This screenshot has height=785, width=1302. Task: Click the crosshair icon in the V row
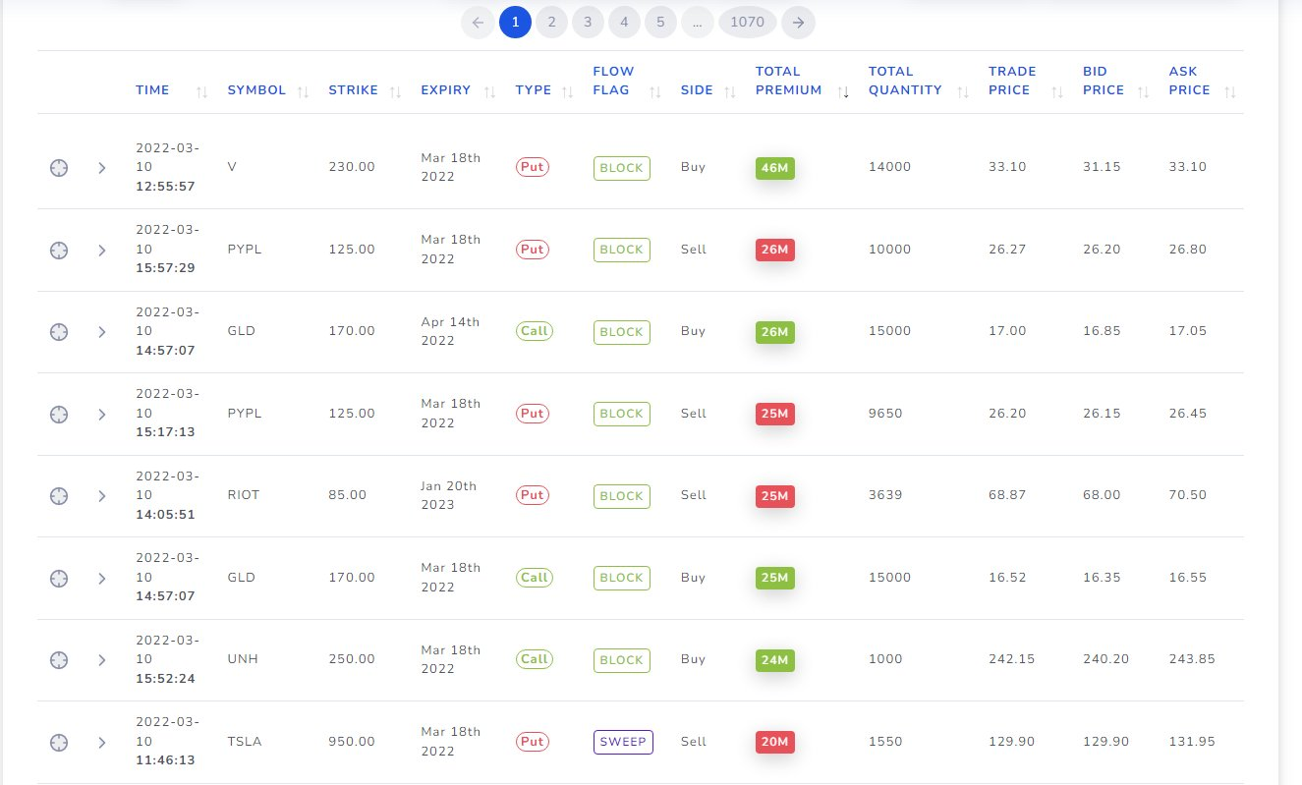coord(59,168)
